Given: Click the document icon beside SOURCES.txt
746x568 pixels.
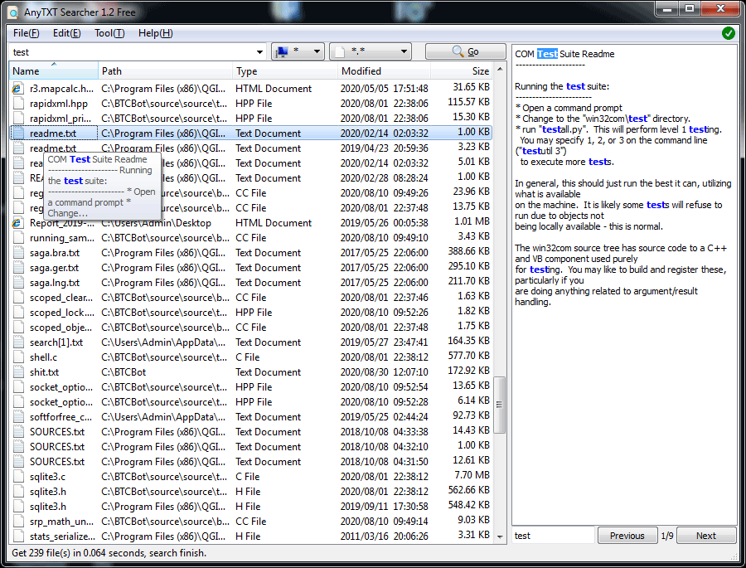Looking at the screenshot, I should (18, 431).
